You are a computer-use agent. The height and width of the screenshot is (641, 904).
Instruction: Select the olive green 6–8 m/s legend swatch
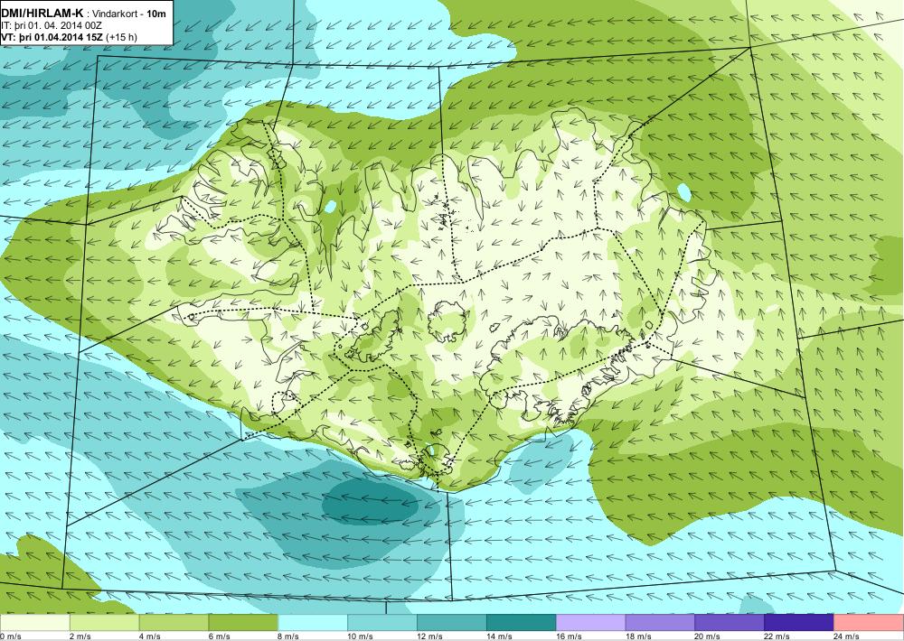[243, 623]
